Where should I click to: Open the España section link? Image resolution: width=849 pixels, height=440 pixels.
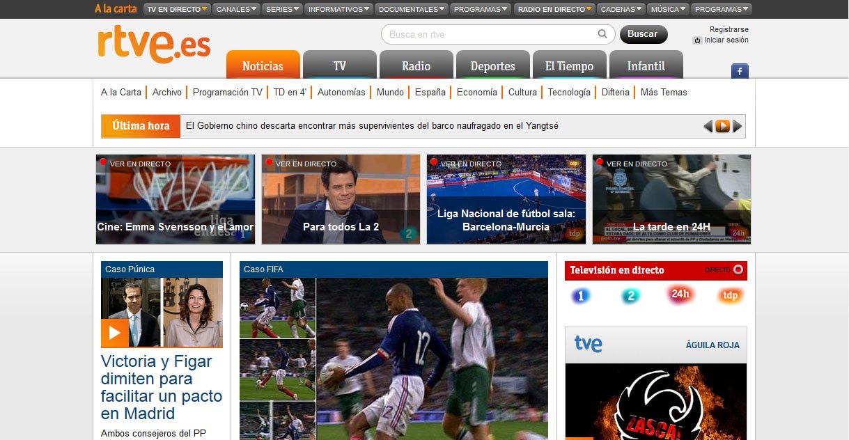click(430, 92)
